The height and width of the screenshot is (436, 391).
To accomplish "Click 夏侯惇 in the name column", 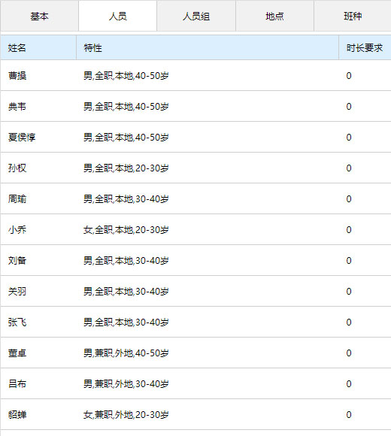I will tap(22, 137).
